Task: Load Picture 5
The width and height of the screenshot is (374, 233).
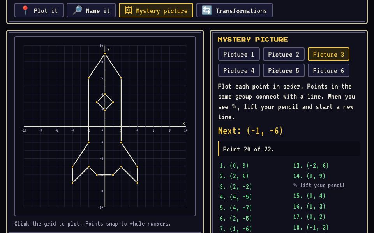Action: [x=284, y=70]
